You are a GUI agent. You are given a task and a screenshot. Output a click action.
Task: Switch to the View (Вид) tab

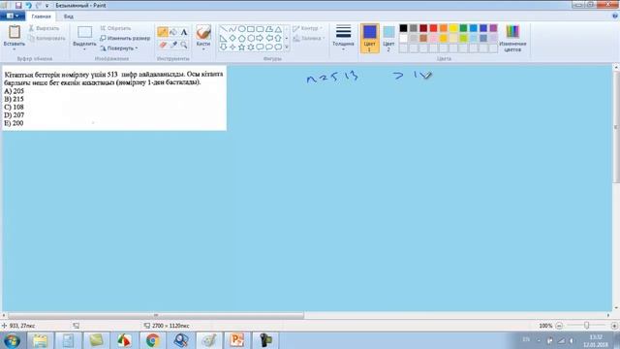pos(69,16)
